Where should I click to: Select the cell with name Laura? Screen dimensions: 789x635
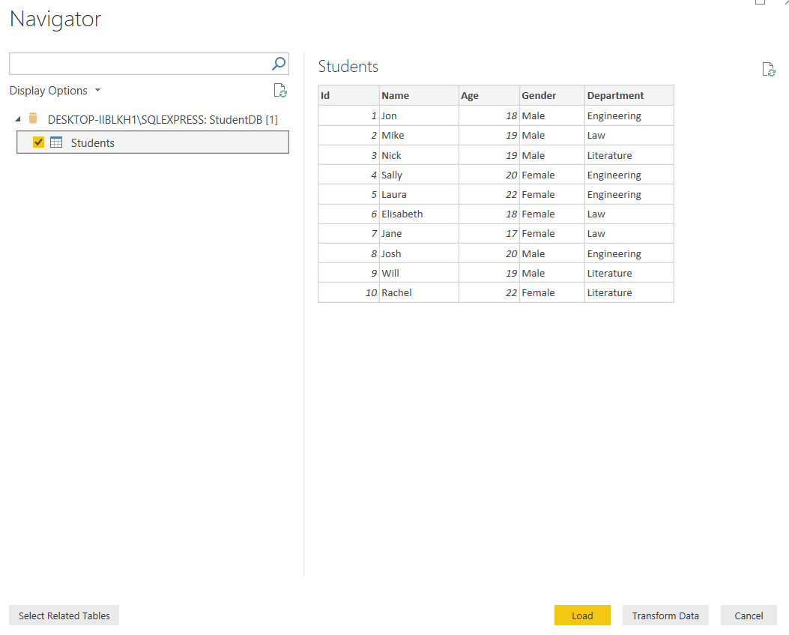click(419, 194)
